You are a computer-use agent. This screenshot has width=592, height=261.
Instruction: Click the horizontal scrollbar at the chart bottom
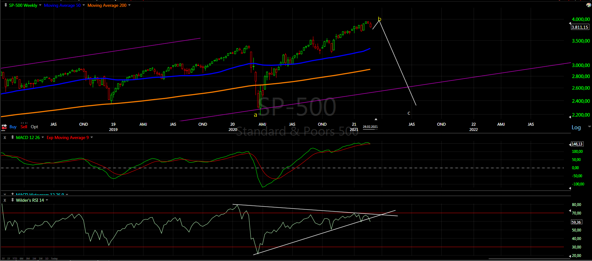coord(529,259)
